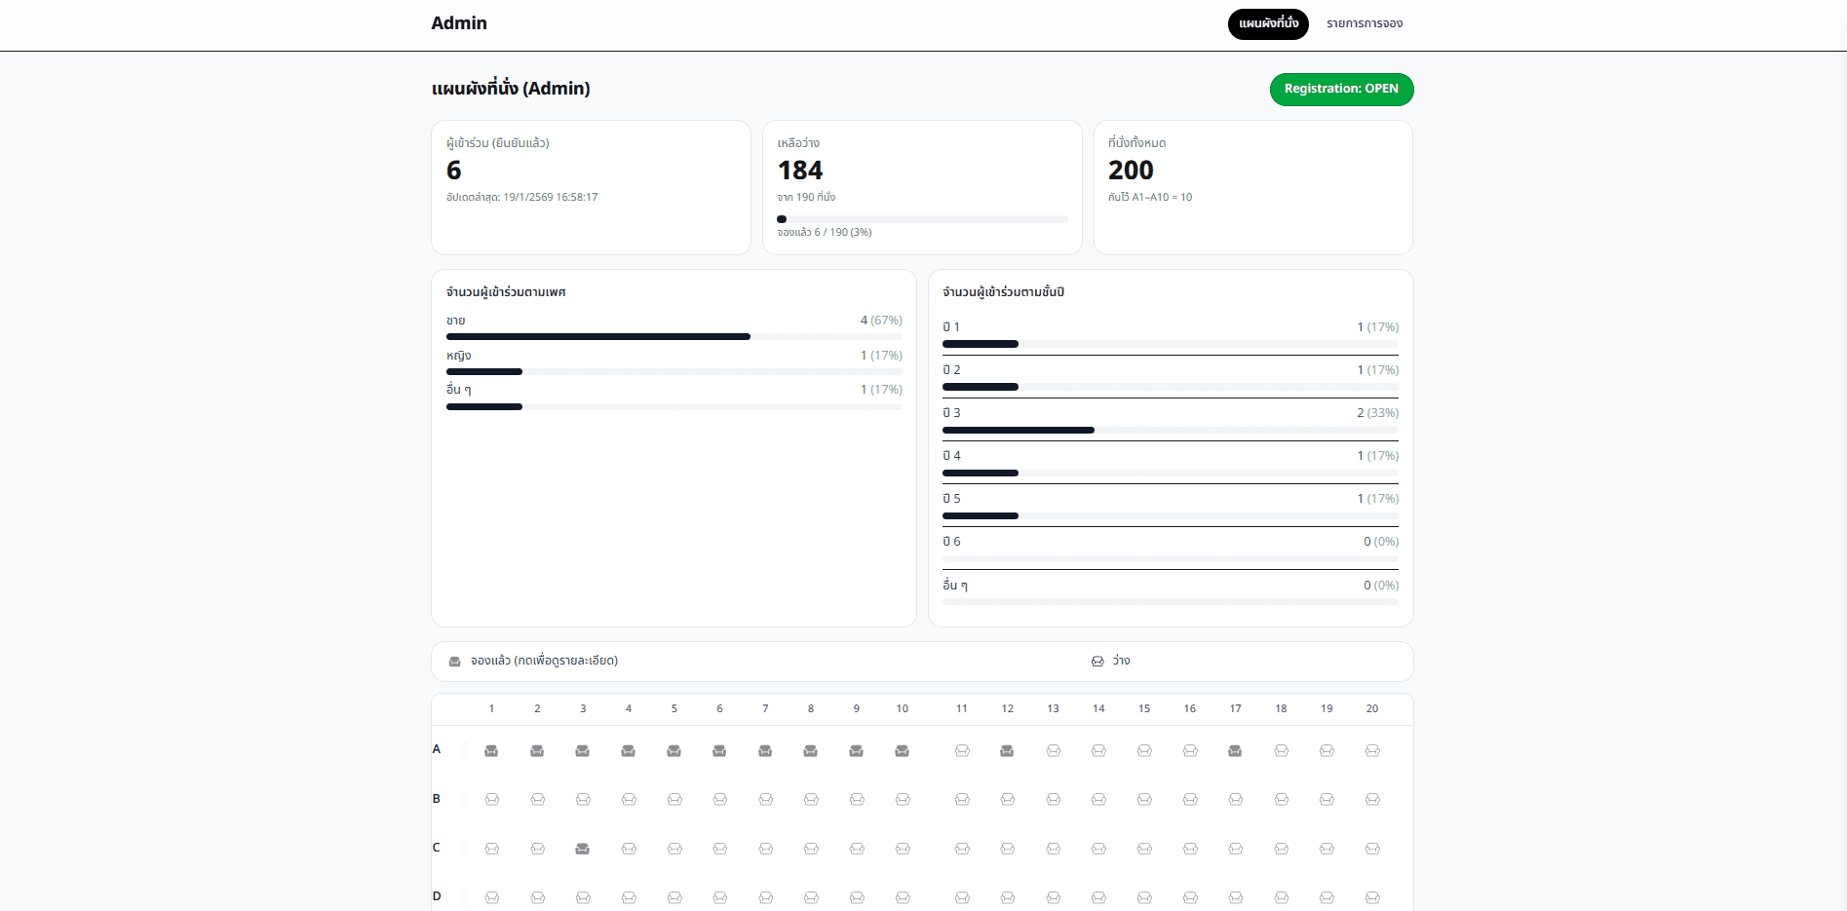1847x911 pixels.
Task: Click the ชาย gender percentage bar
Action: 673,336
